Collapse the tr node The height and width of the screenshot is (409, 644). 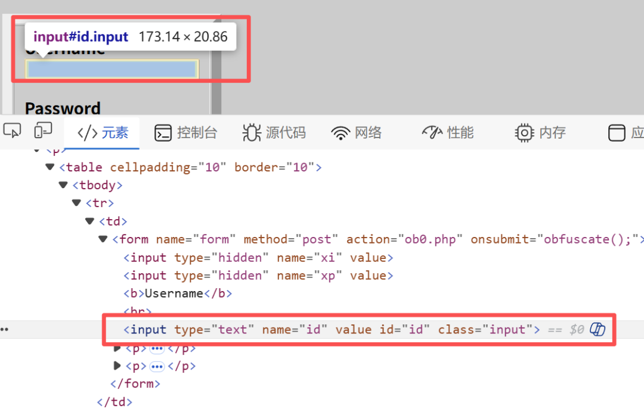coord(76,203)
